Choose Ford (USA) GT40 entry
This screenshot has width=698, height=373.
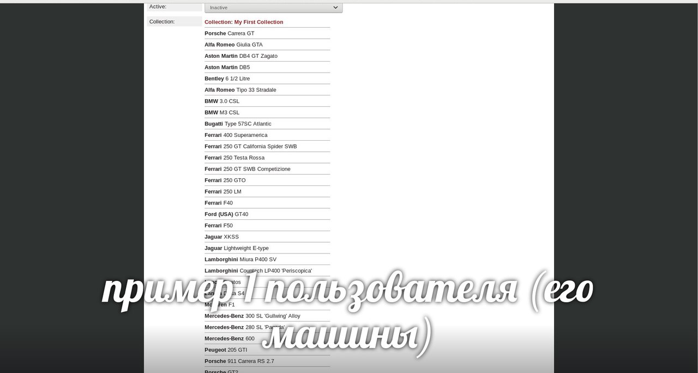[226, 214]
